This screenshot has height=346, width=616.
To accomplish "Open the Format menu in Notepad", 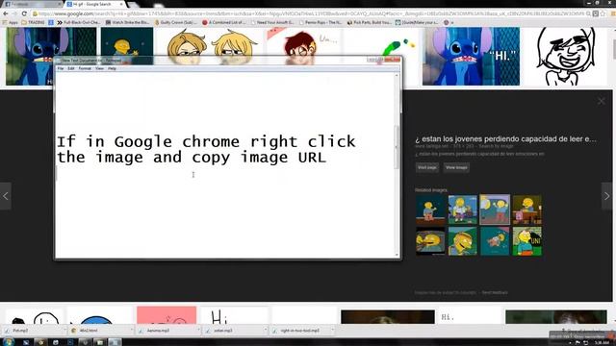I will click(85, 68).
